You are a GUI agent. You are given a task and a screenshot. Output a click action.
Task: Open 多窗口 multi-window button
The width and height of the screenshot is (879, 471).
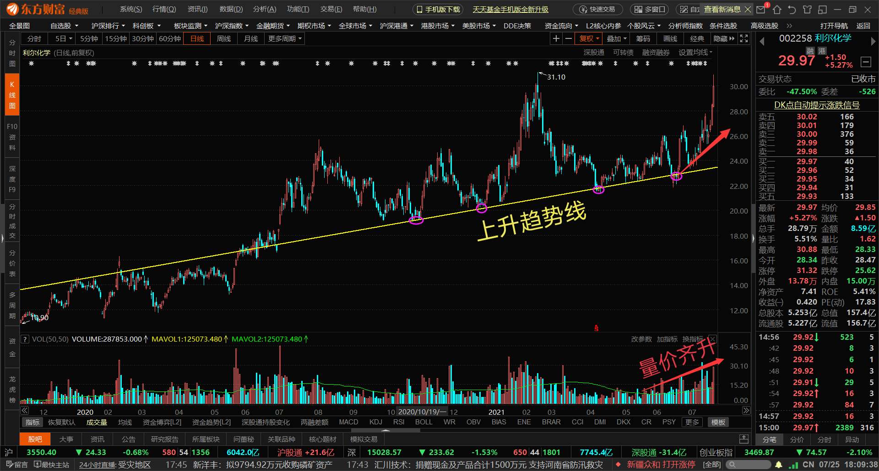pos(649,9)
